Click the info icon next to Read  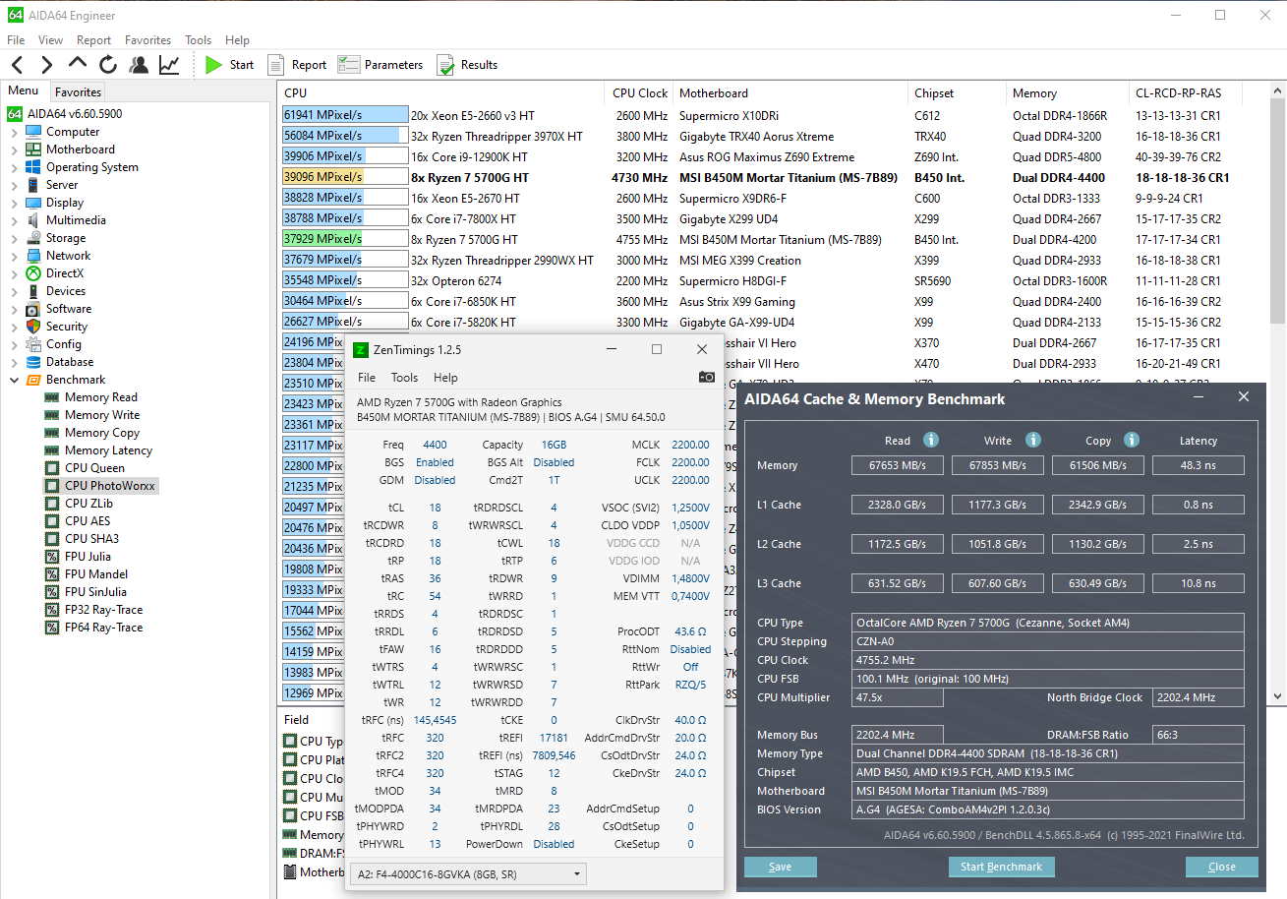[930, 440]
